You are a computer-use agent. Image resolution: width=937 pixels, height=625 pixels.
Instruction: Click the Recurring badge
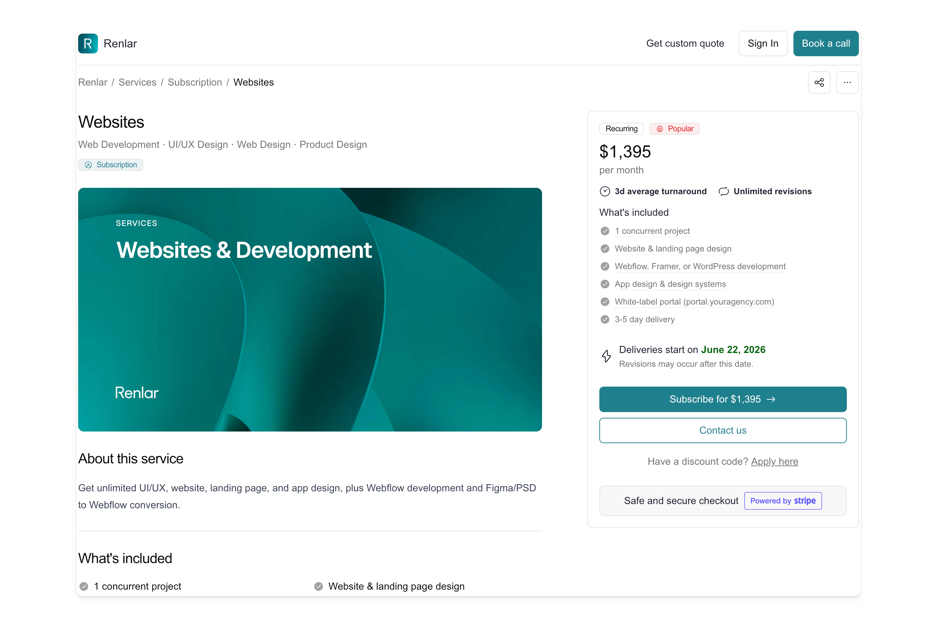[622, 129]
